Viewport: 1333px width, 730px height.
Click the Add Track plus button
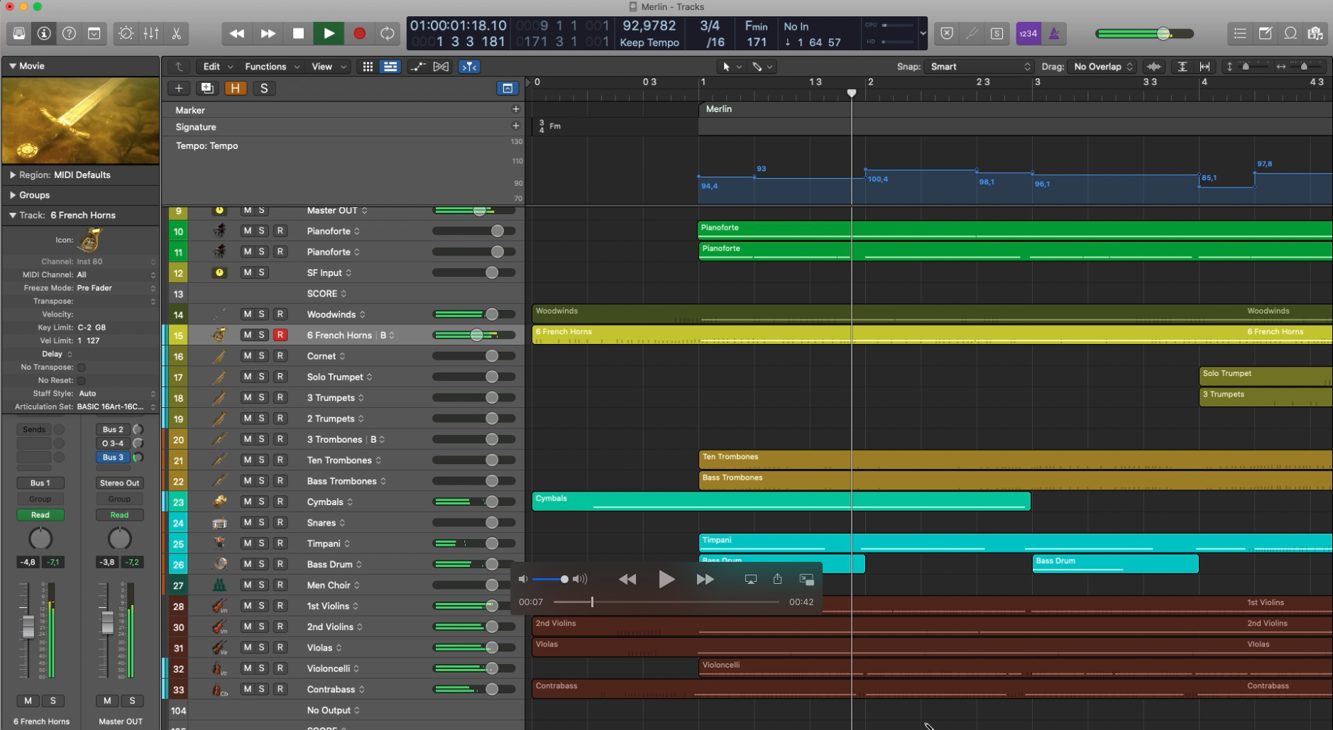click(x=179, y=88)
